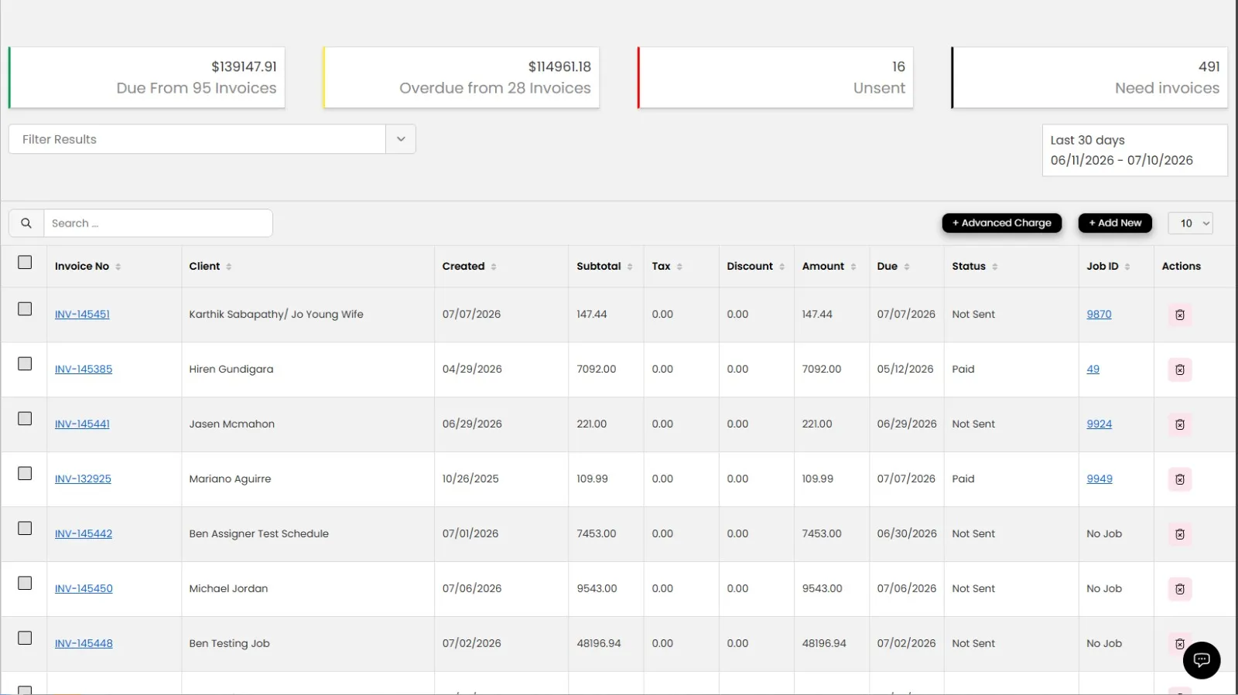
Task: Delete invoice INV-145441 via trash icon
Action: (1180, 424)
